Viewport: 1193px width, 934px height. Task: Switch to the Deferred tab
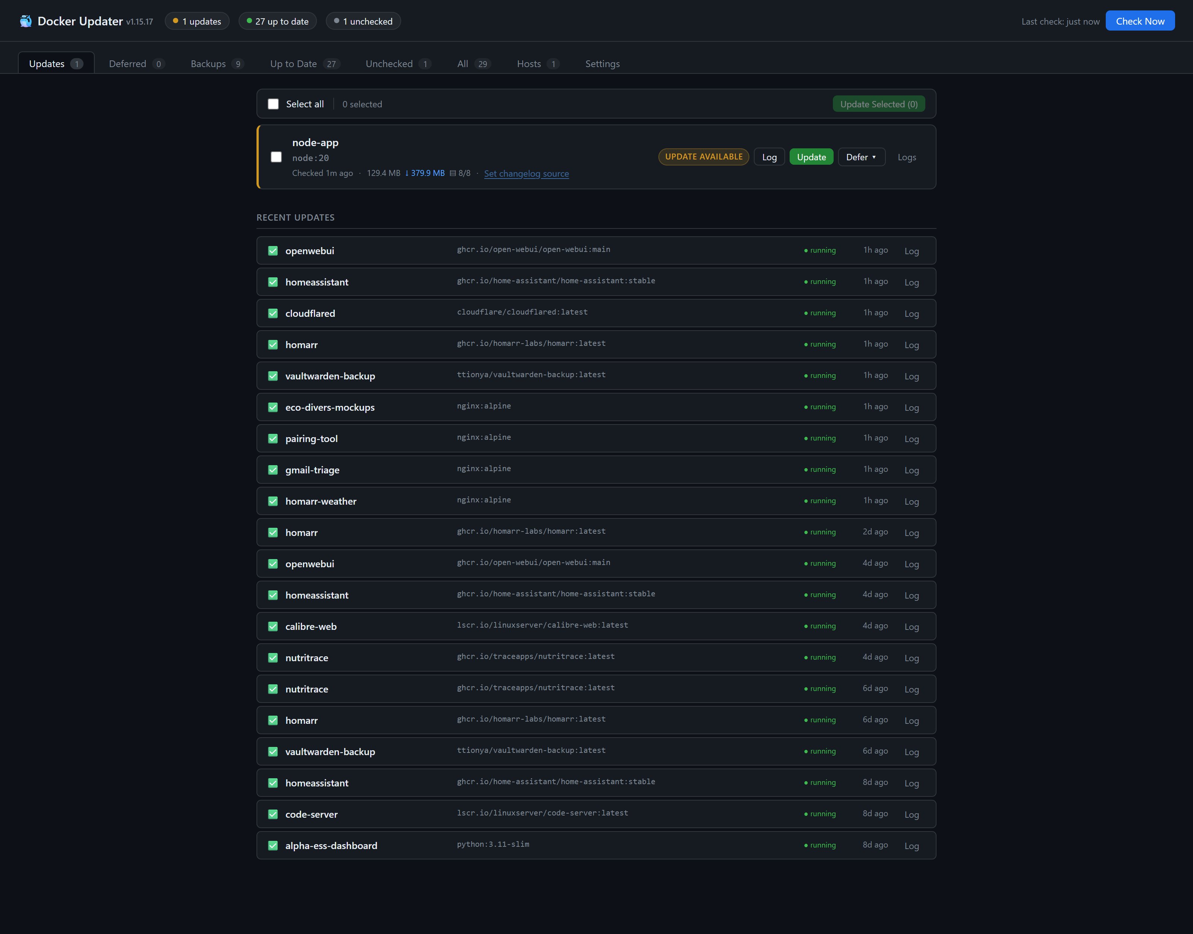click(x=136, y=63)
